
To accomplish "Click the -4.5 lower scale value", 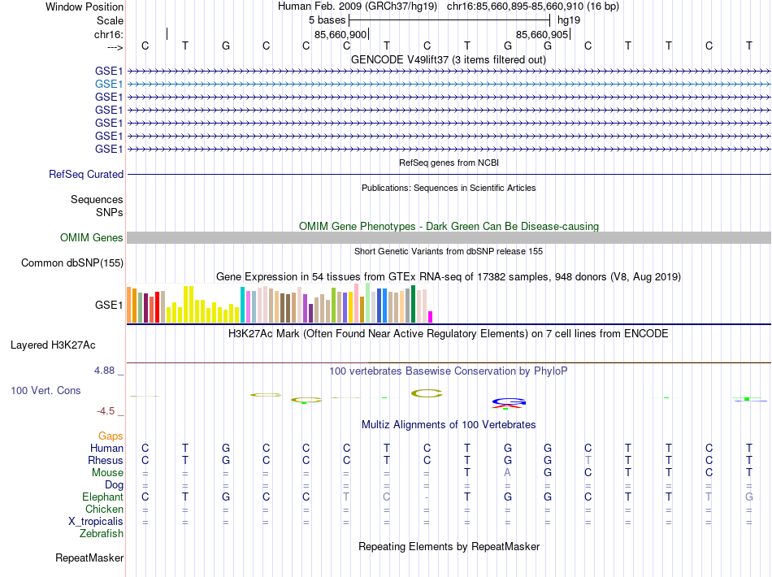I will (x=106, y=411).
